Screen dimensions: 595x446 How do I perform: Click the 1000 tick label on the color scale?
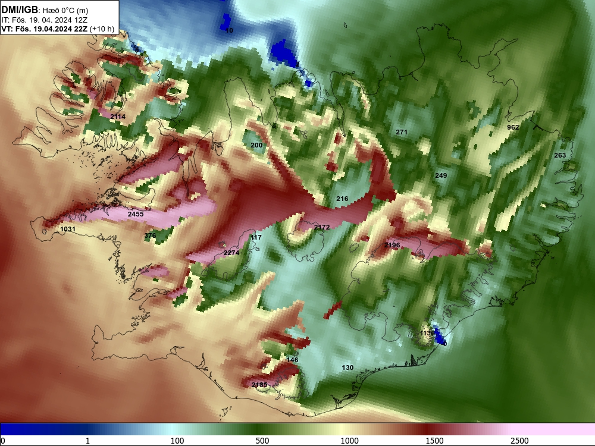click(x=349, y=441)
